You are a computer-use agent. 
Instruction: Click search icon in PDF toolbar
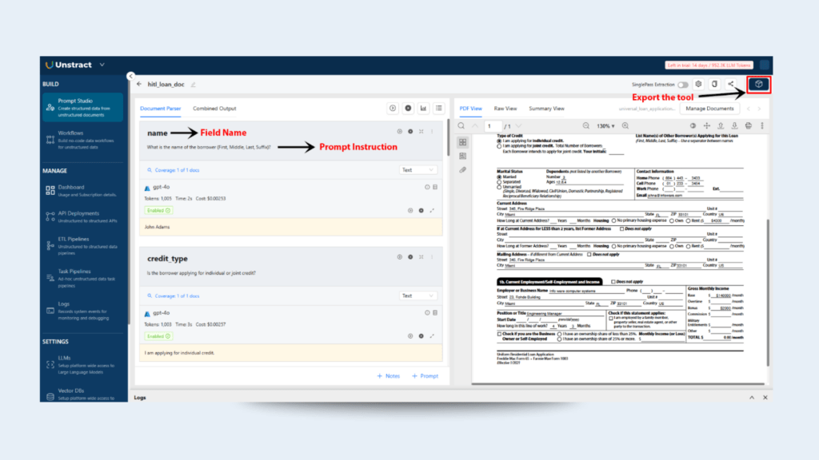tap(461, 126)
